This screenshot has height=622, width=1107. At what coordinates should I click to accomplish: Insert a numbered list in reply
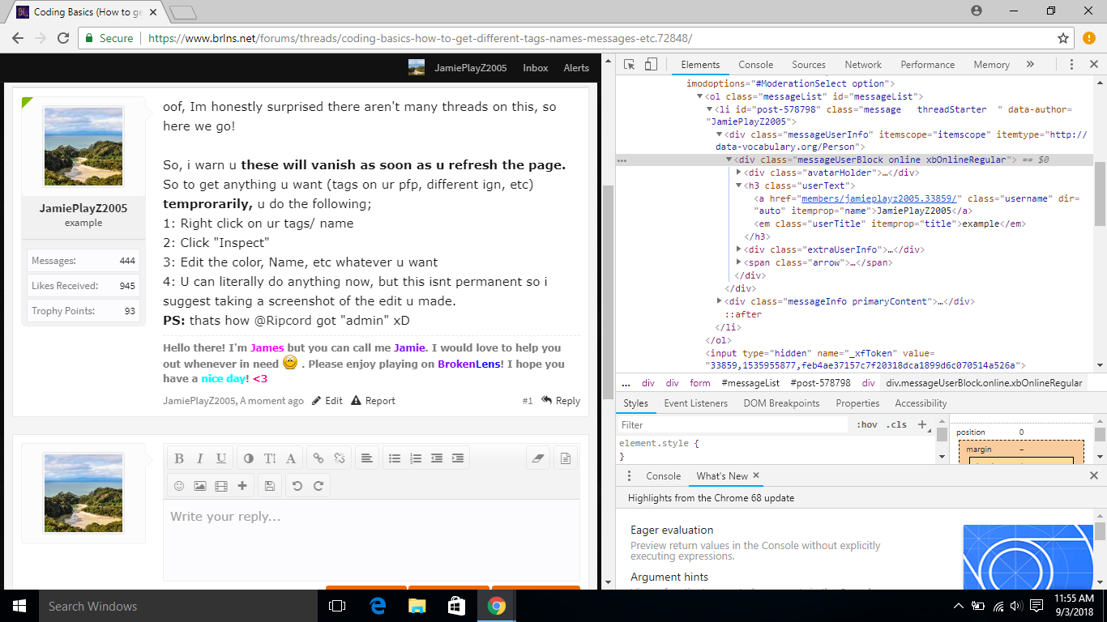click(x=416, y=458)
